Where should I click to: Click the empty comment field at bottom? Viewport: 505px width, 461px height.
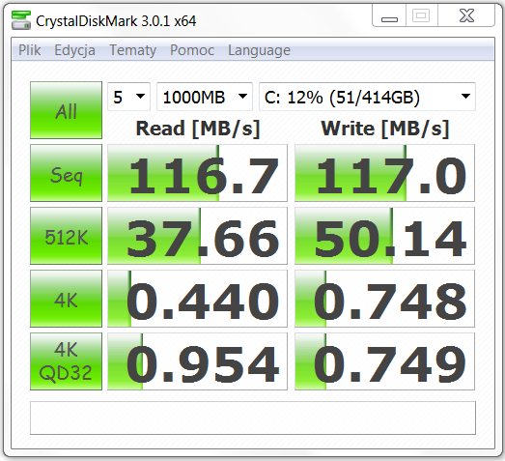253,418
